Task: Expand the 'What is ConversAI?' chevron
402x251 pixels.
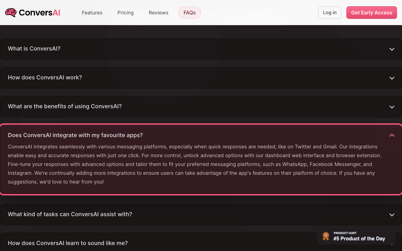Action: [392, 49]
